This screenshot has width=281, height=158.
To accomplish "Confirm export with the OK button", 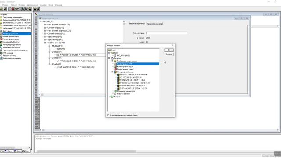I will tap(169, 50).
